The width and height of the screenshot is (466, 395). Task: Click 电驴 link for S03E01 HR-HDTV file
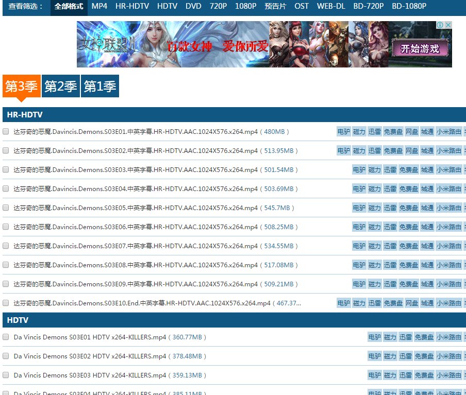tap(343, 132)
